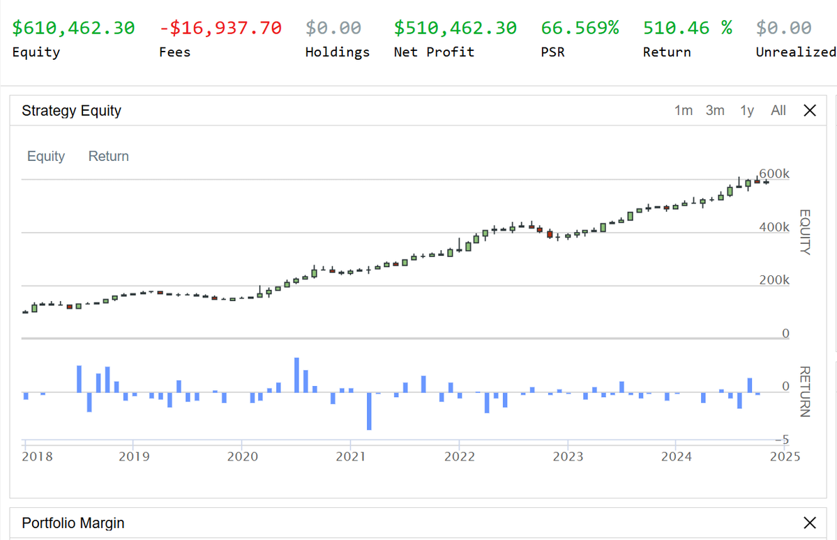The image size is (837, 540).
Task: Click the Portfolio Margin panel title
Action: (73, 523)
